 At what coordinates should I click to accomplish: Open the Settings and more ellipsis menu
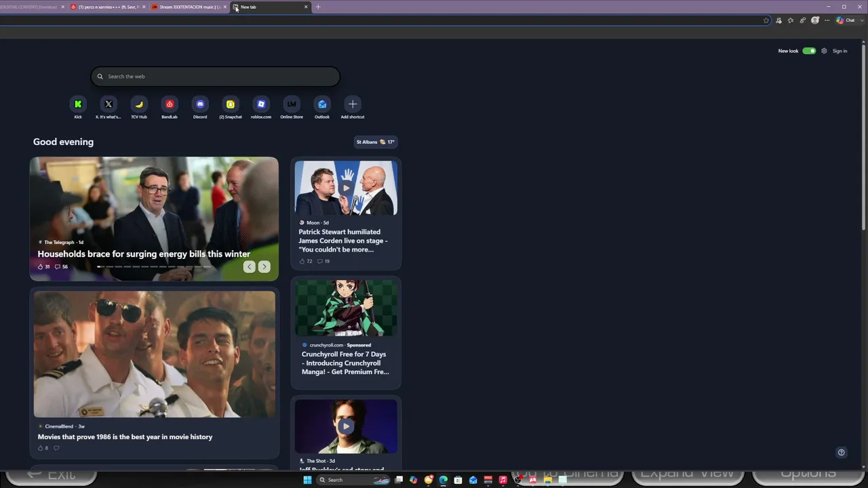coord(827,20)
